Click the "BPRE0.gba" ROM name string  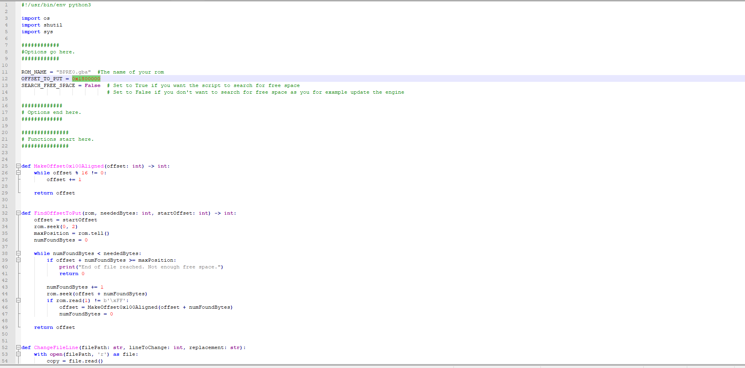tap(73, 72)
